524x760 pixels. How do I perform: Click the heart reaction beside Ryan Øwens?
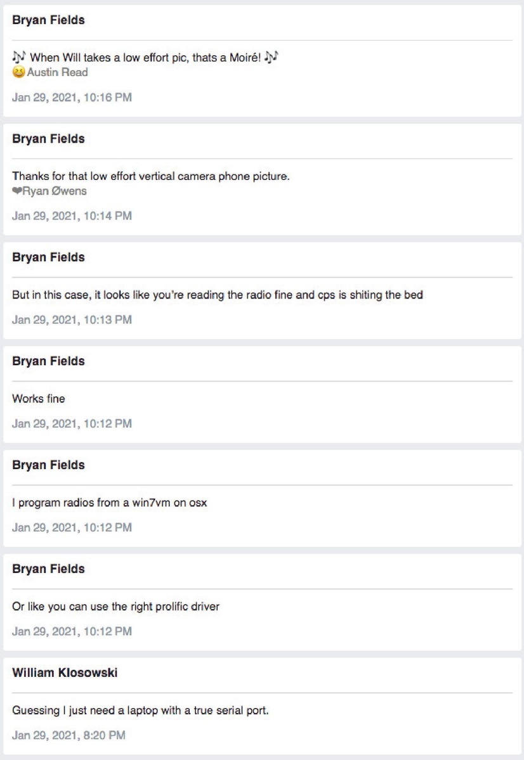point(16,191)
